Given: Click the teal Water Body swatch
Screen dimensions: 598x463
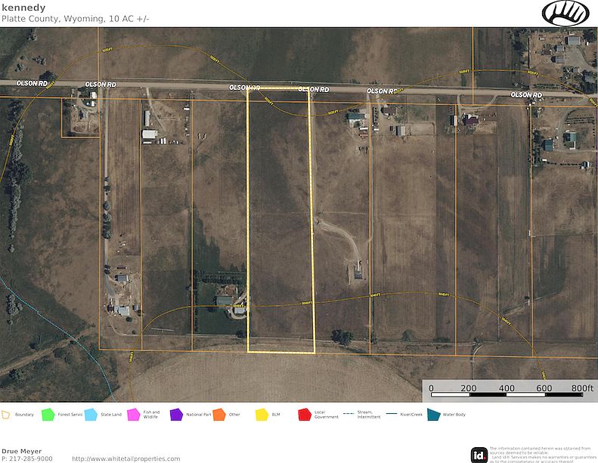Looking at the screenshot, I should tap(433, 414).
